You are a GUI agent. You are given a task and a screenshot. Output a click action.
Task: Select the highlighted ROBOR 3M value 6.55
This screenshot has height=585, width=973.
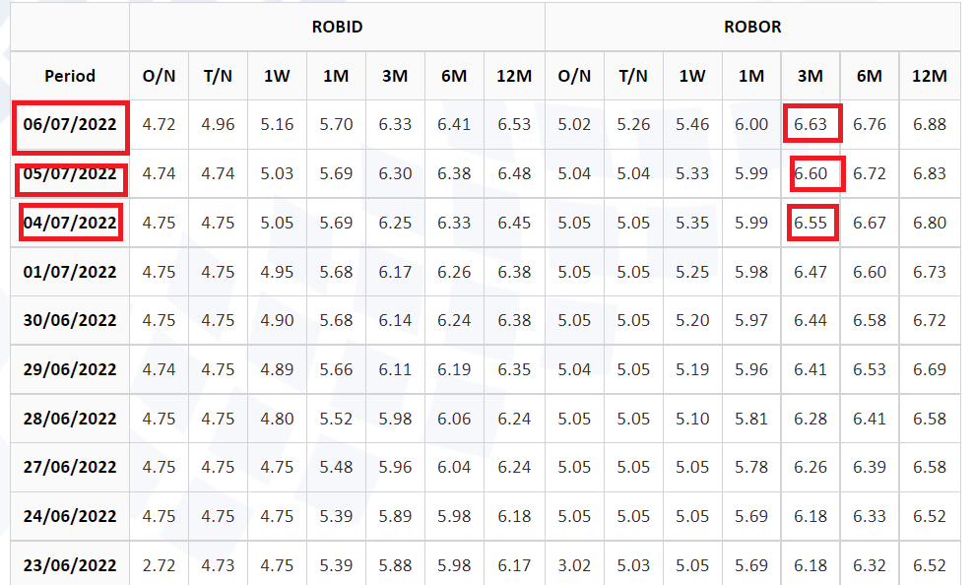(811, 223)
